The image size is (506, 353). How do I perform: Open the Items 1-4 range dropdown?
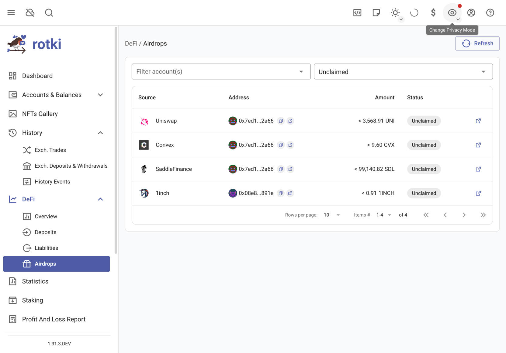[384, 215]
